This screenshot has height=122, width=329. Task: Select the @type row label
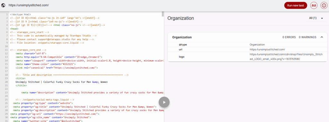182,45
